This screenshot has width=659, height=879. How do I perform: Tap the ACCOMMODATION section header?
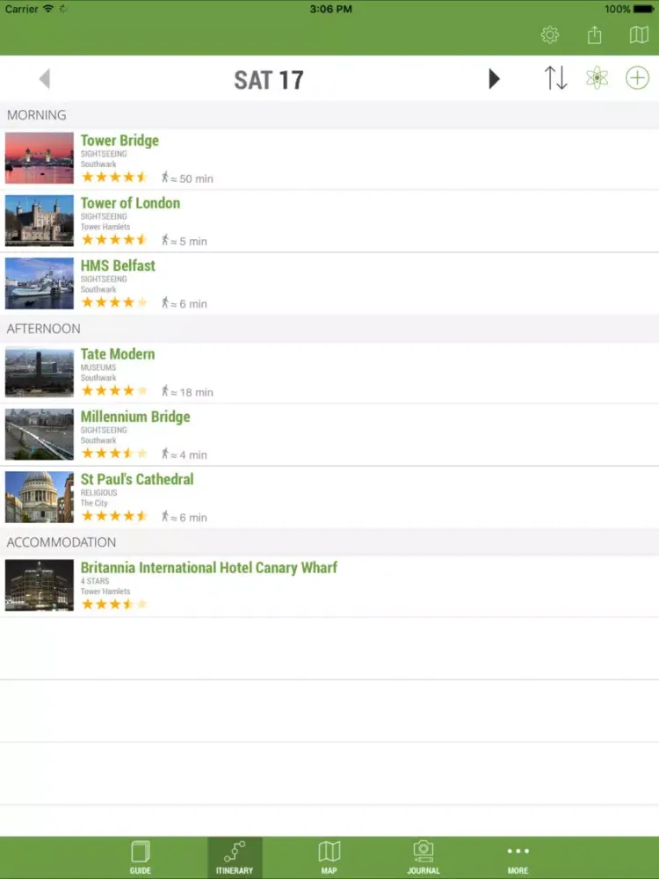(x=62, y=542)
